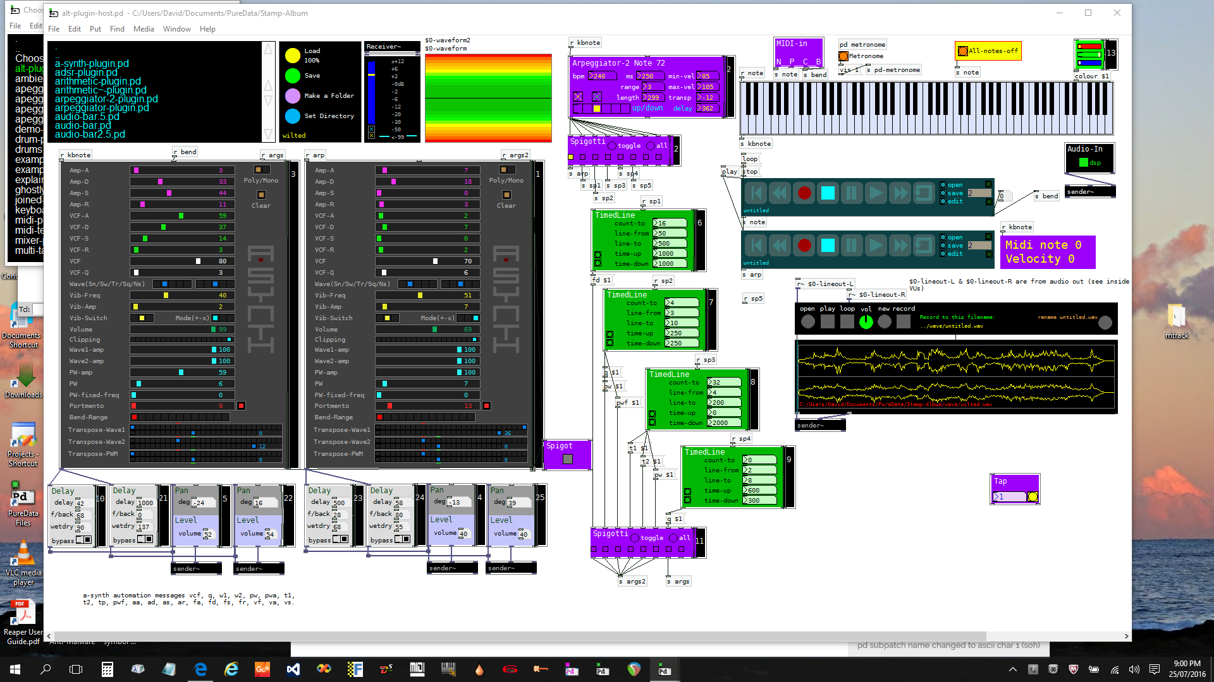
Task: Toggle the green dsp switch in Audio-In
Action: [1084, 163]
